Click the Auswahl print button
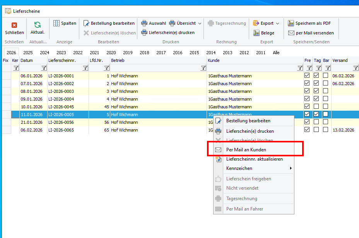Screen dimensions: 359x238 point(154,23)
